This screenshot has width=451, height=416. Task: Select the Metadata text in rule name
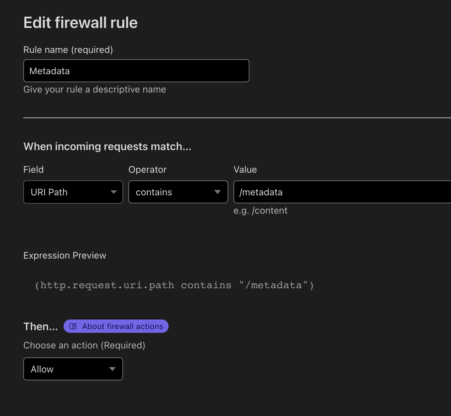[x=50, y=71]
